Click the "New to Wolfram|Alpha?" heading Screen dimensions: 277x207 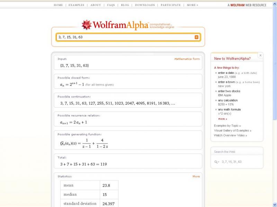232,59
